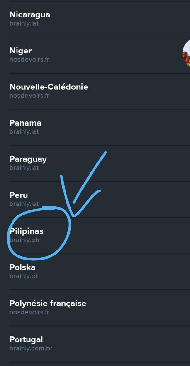The image size is (190, 366).
Task: Choose Polynésie française entry
Action: tap(48, 304)
